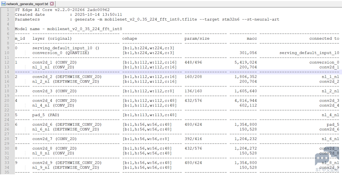The height and width of the screenshot is (175, 342).
Task: Click the blue save-state icon on the file tab
Action: (3, 3)
